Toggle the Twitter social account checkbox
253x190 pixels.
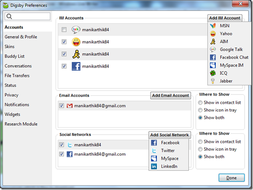[61, 145]
